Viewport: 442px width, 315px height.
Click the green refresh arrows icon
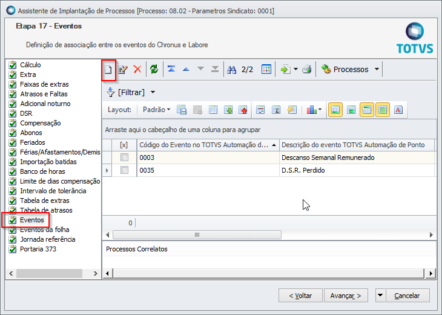point(154,69)
